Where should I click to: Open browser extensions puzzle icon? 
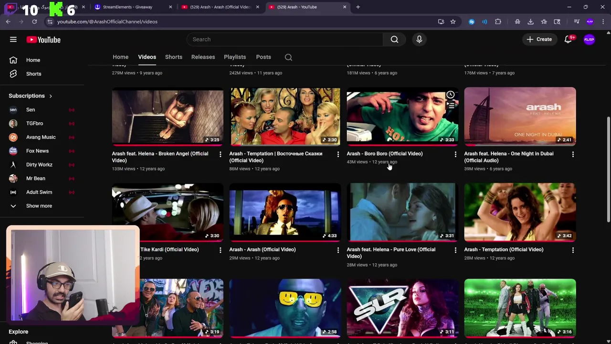pos(498,21)
